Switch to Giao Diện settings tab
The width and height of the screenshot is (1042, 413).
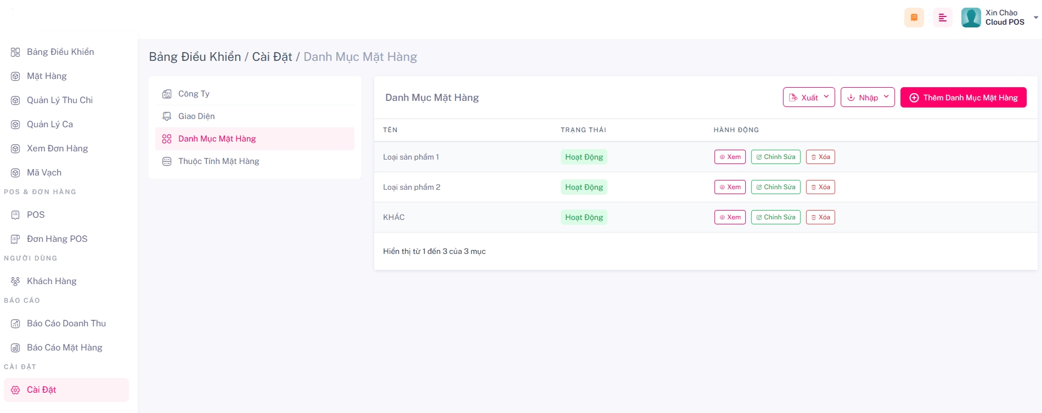pos(196,116)
